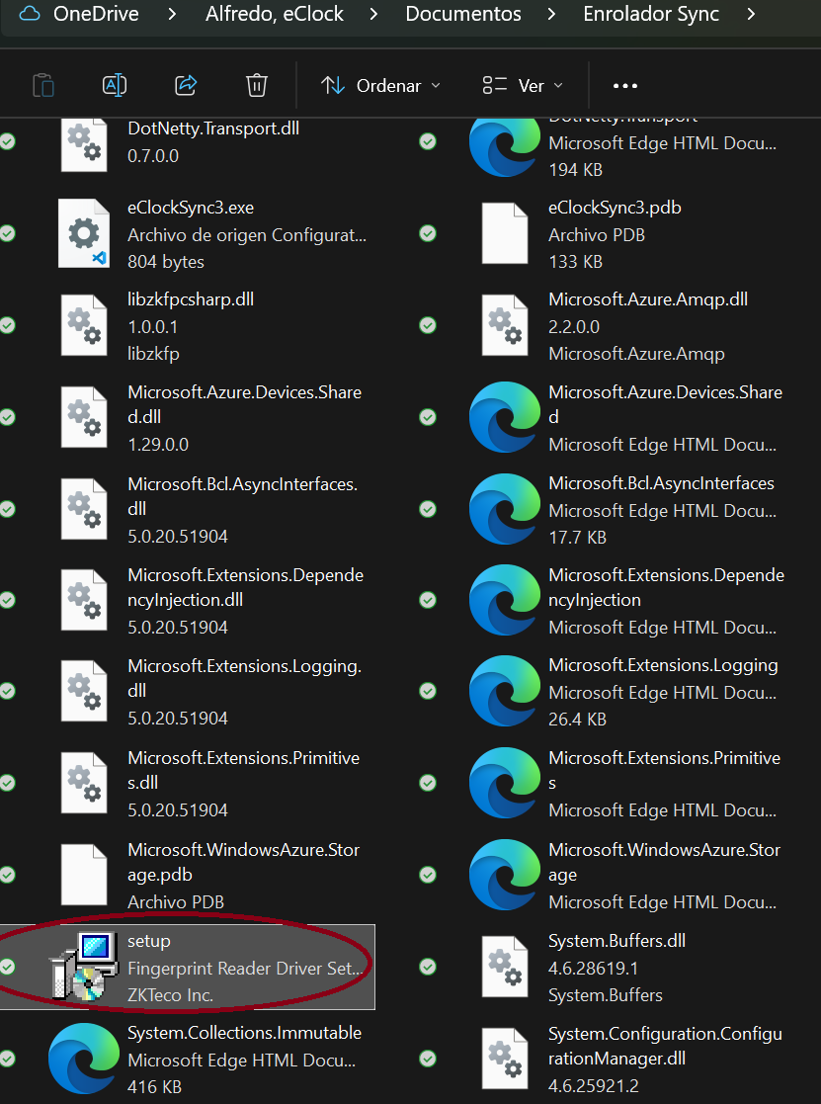Open the Ver view dropdown
Screen dimensions: 821x1104
click(x=524, y=86)
